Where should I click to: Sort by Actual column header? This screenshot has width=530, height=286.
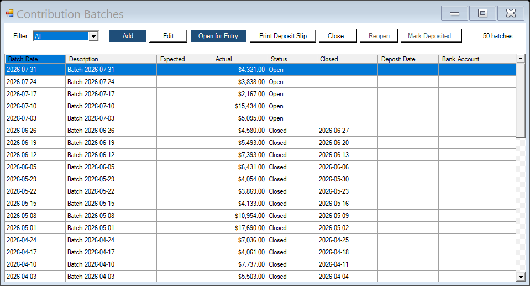pos(240,59)
